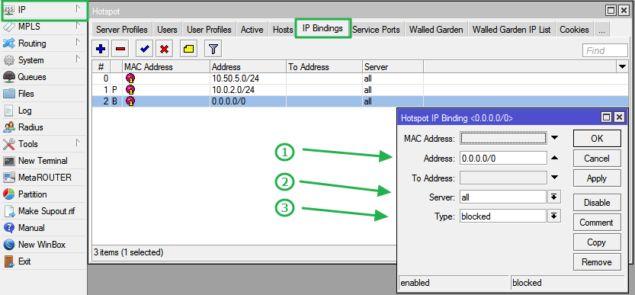Open the filter funnel icon
This screenshot has height=295, width=635.
coord(213,50)
